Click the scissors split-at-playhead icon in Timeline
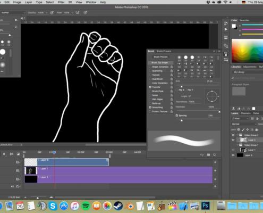Screen dimensions: 263x213 pos(12,154)
